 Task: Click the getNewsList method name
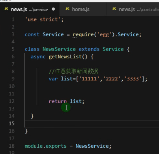click(65, 57)
